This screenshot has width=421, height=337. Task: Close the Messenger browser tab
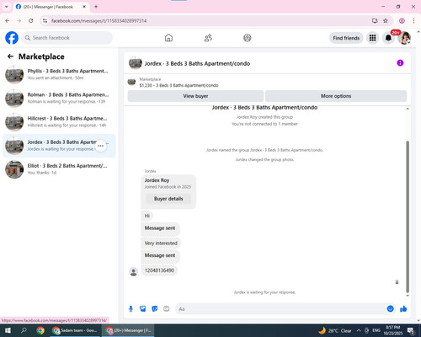click(84, 7)
